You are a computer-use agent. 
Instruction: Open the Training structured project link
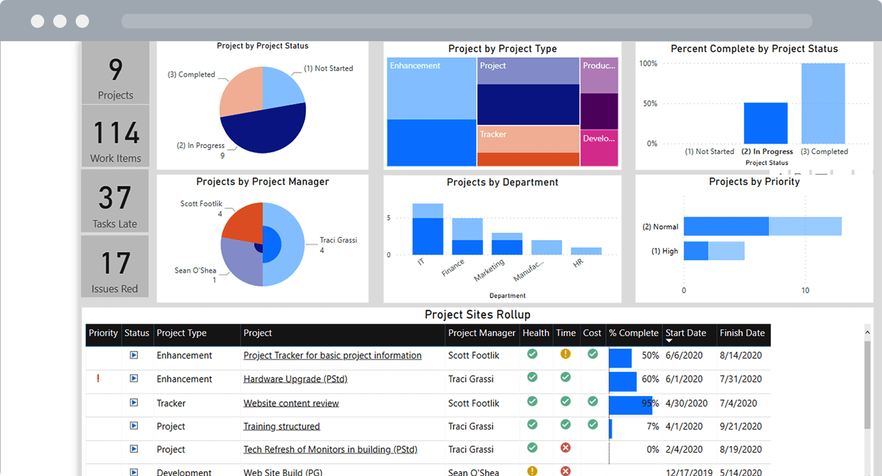(x=281, y=426)
